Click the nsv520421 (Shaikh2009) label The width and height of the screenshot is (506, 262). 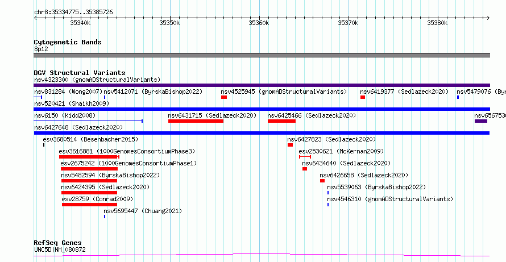pyautogui.click(x=72, y=103)
